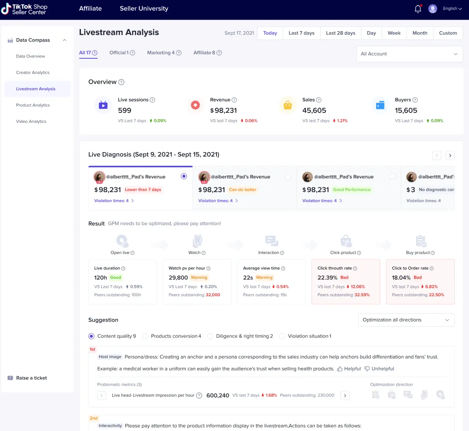Open the All Account dropdown

point(409,54)
